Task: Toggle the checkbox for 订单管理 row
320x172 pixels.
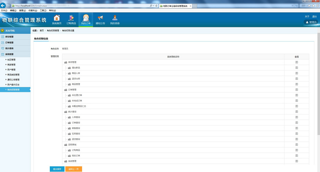Action: [x=297, y=90]
